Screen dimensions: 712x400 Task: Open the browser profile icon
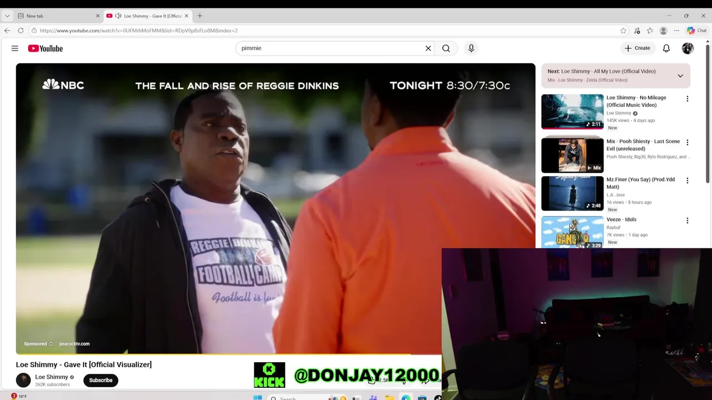(x=663, y=31)
